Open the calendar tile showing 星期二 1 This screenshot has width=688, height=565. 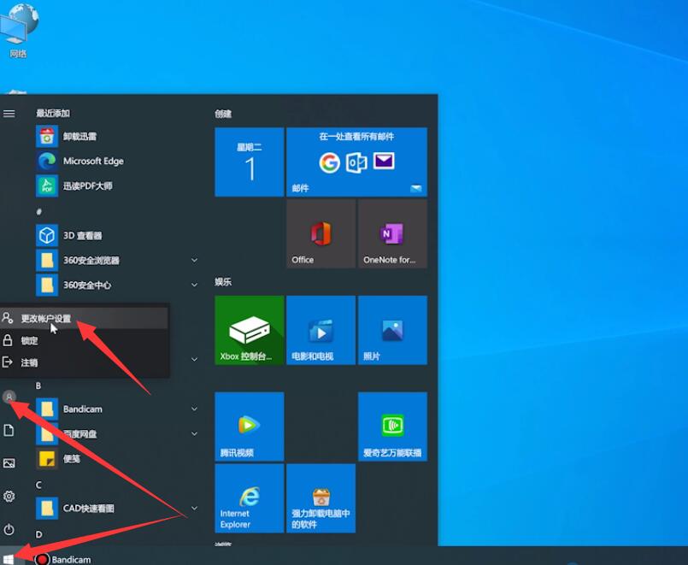click(250, 162)
